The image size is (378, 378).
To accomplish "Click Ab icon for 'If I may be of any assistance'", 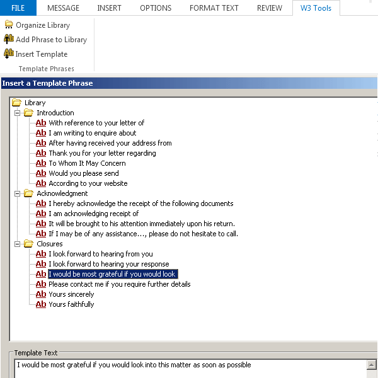I will tap(41, 234).
